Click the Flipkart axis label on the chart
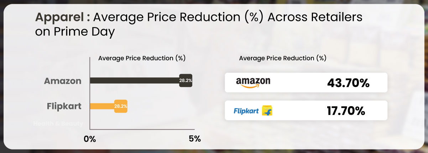 (x=64, y=106)
